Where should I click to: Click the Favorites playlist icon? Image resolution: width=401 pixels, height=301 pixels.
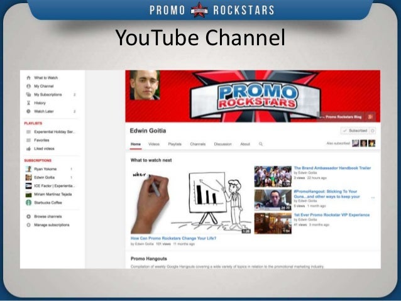[28, 140]
